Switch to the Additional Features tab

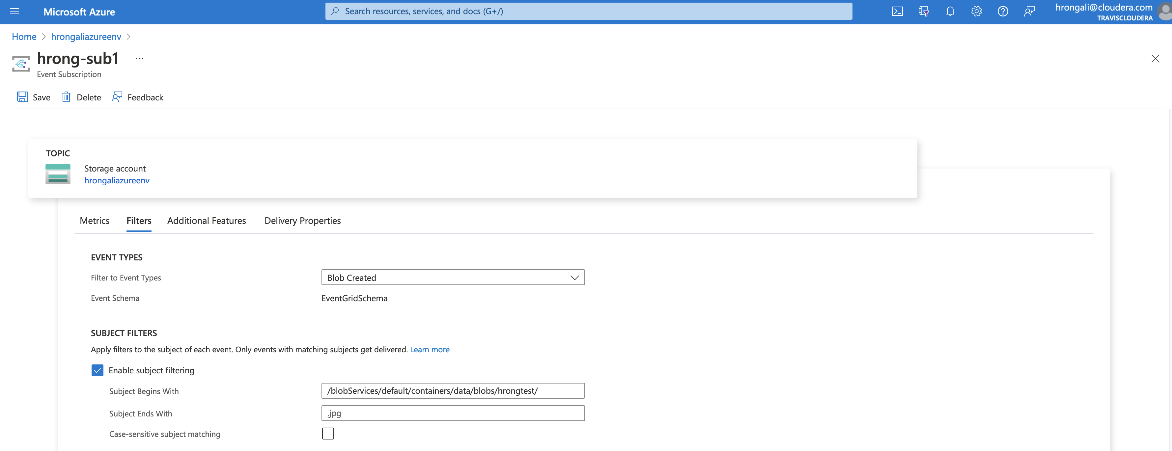pyautogui.click(x=206, y=221)
